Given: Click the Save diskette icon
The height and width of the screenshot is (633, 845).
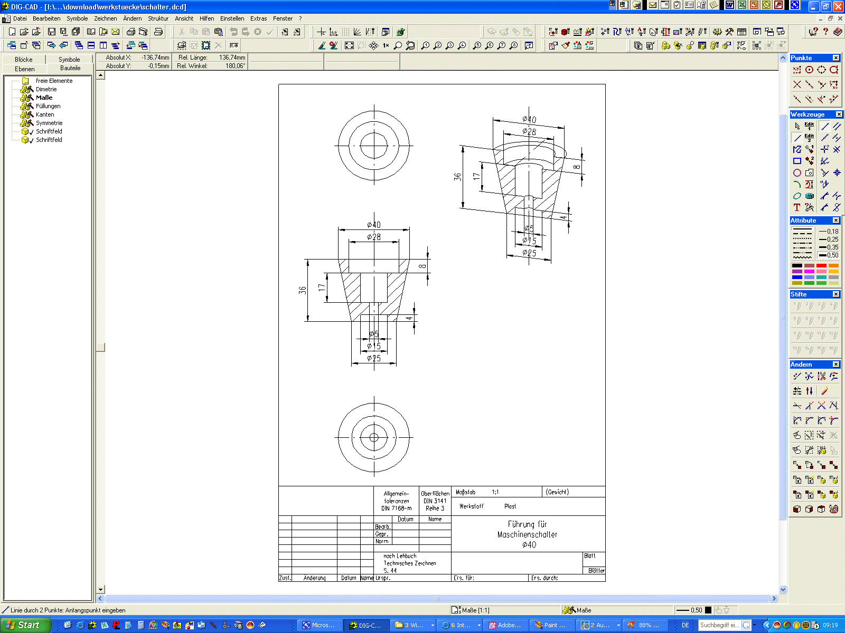Looking at the screenshot, I should tap(51, 32).
